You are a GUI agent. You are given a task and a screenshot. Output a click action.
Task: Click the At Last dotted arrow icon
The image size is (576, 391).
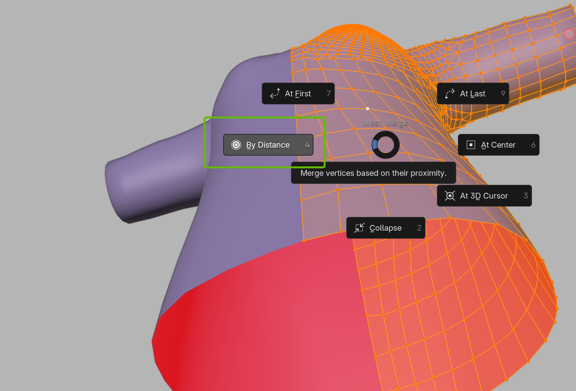click(x=450, y=94)
